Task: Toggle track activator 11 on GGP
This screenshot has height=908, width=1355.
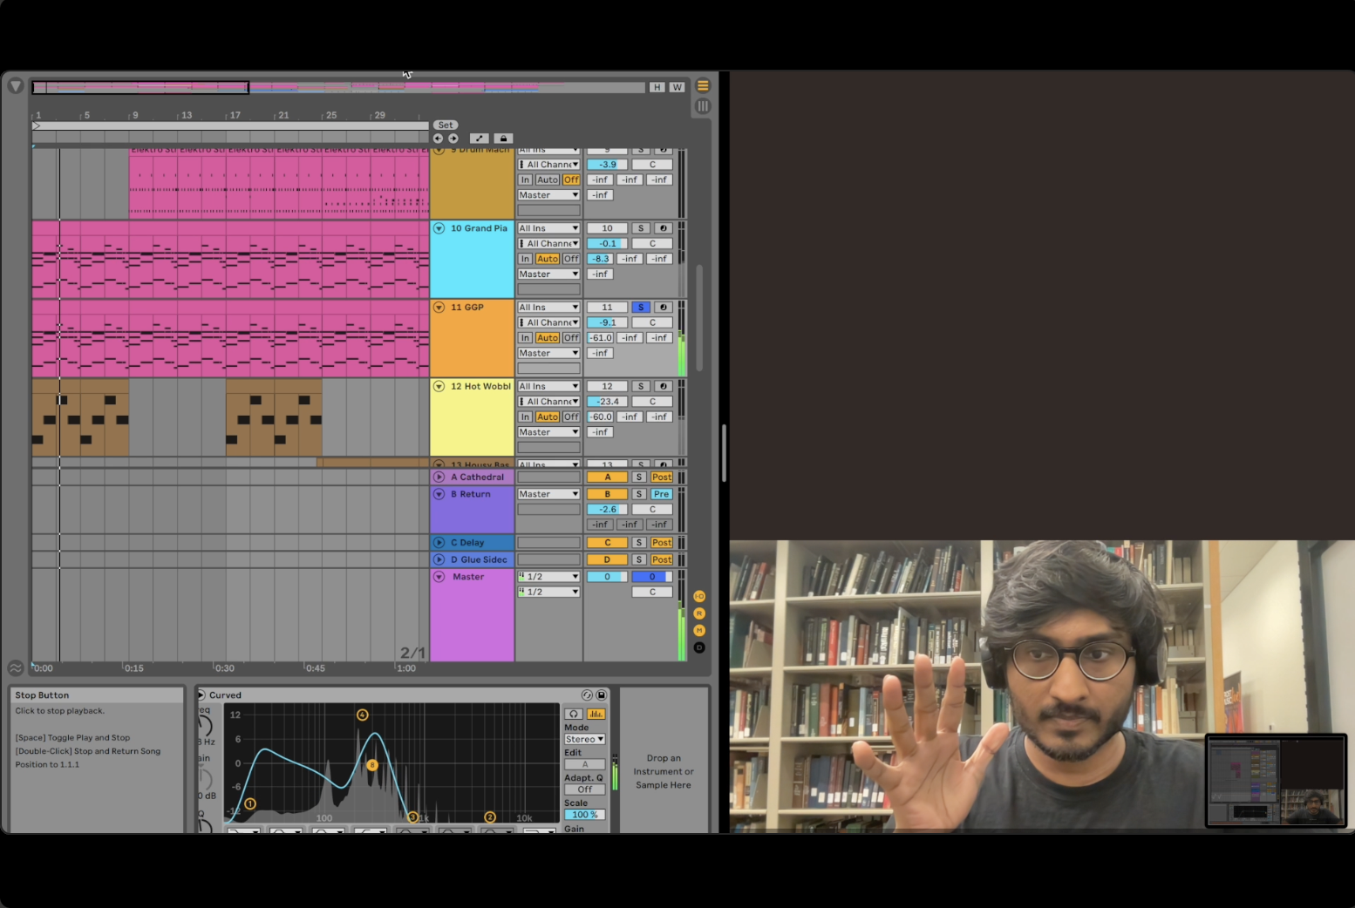Action: [x=607, y=308]
